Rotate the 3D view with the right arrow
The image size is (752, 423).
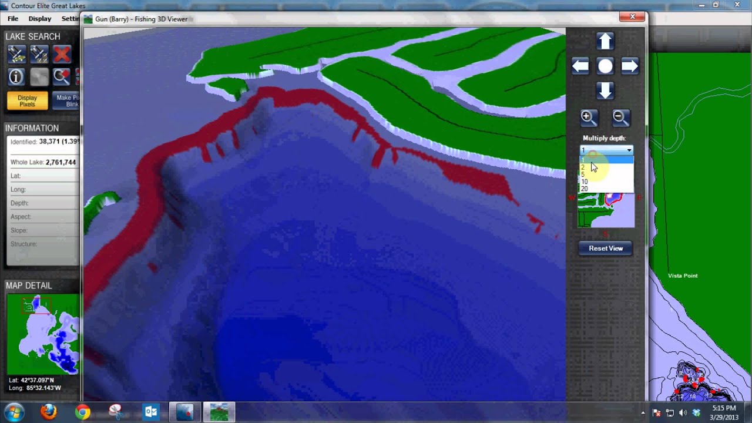point(629,66)
